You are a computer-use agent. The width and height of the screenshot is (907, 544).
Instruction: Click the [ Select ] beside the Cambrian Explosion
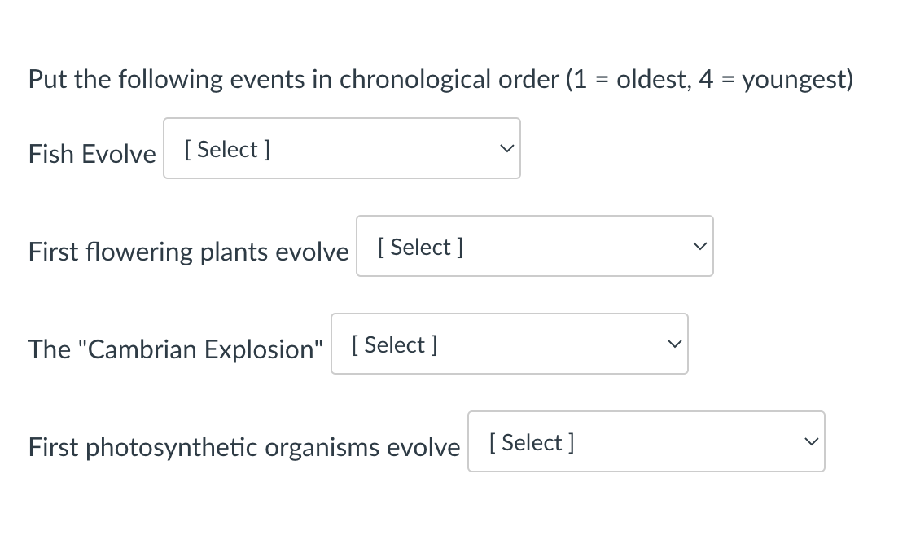(395, 344)
